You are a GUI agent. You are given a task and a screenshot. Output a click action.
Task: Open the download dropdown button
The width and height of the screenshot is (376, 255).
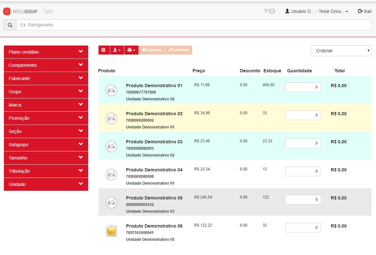117,50
